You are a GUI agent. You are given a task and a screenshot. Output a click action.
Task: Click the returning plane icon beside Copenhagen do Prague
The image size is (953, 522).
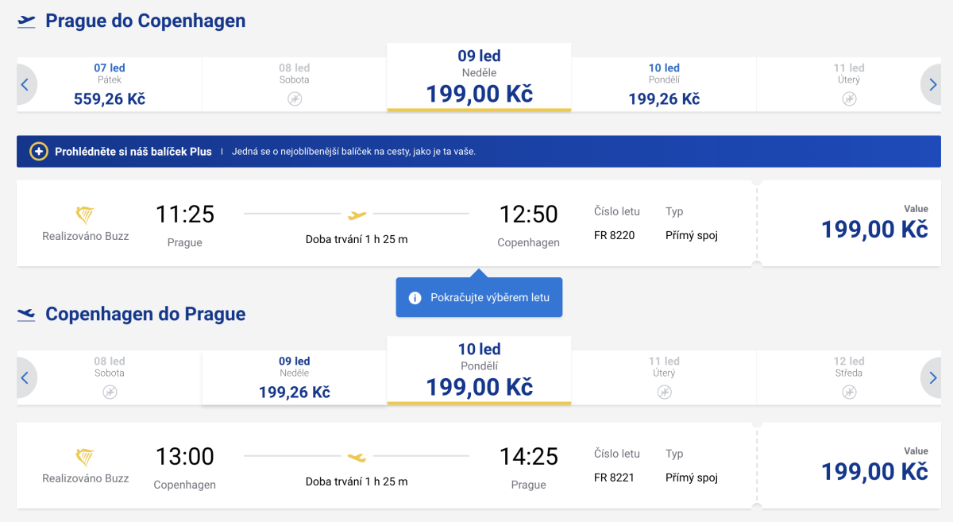[27, 315]
